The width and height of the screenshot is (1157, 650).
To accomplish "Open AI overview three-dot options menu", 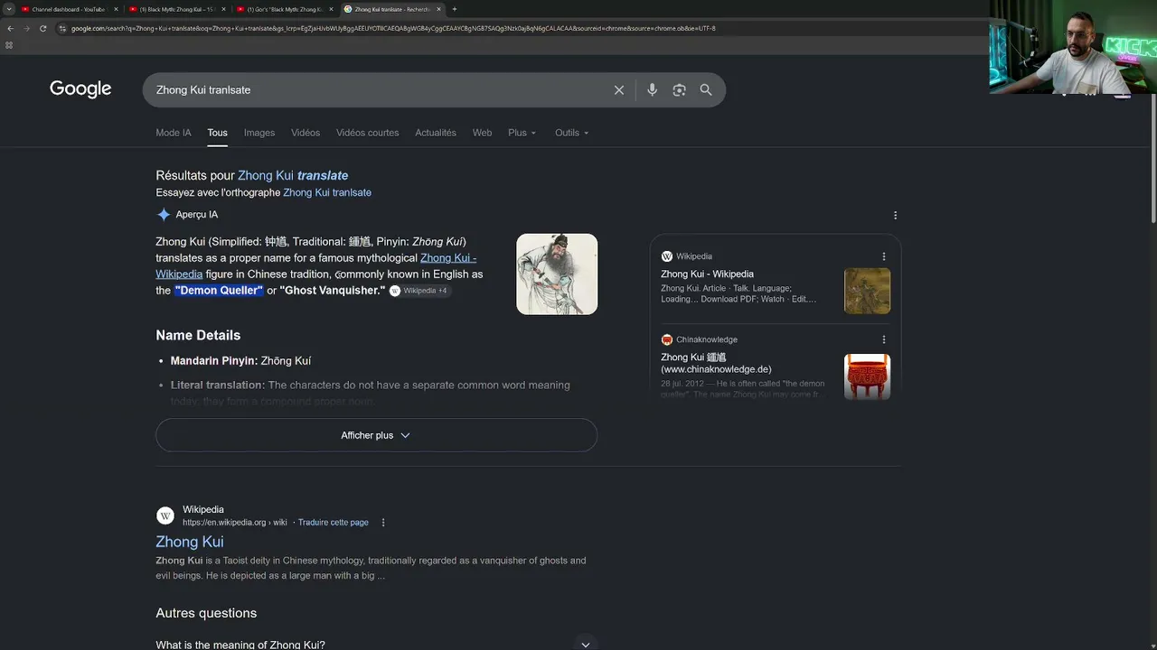I will coord(895,215).
